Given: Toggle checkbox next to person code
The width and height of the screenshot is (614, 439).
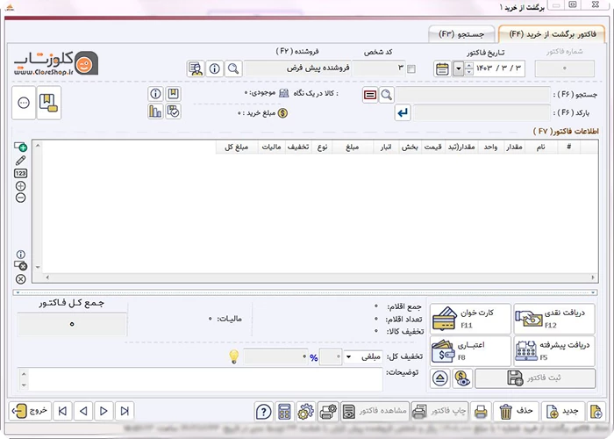Looking at the screenshot, I should (x=411, y=69).
